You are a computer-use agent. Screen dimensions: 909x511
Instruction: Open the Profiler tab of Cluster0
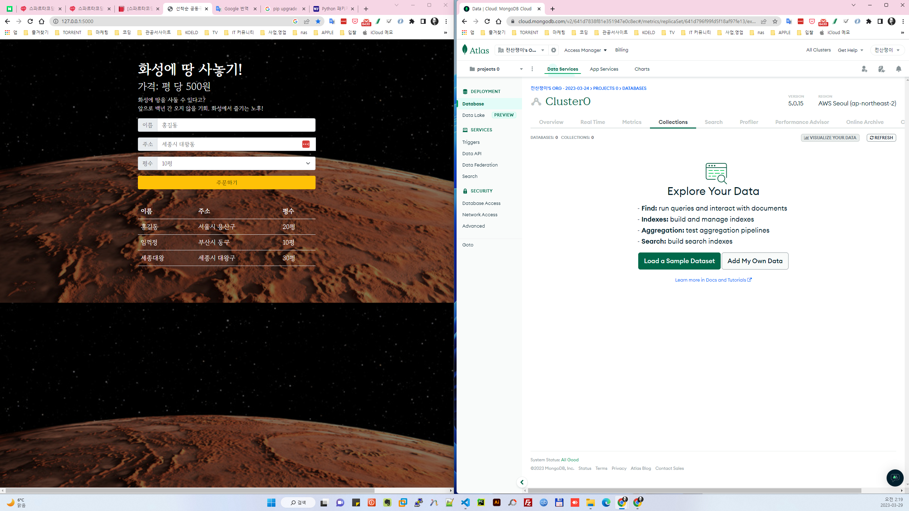[x=749, y=122]
